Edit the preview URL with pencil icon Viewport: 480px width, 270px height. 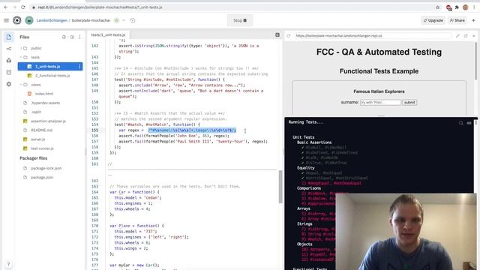pyautogui.click(x=457, y=36)
